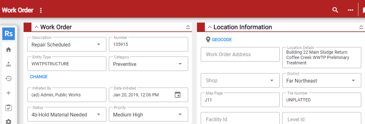The image size is (365, 124).
Task: Open the Work Order vertical dots menu
Action: [x=41, y=10]
